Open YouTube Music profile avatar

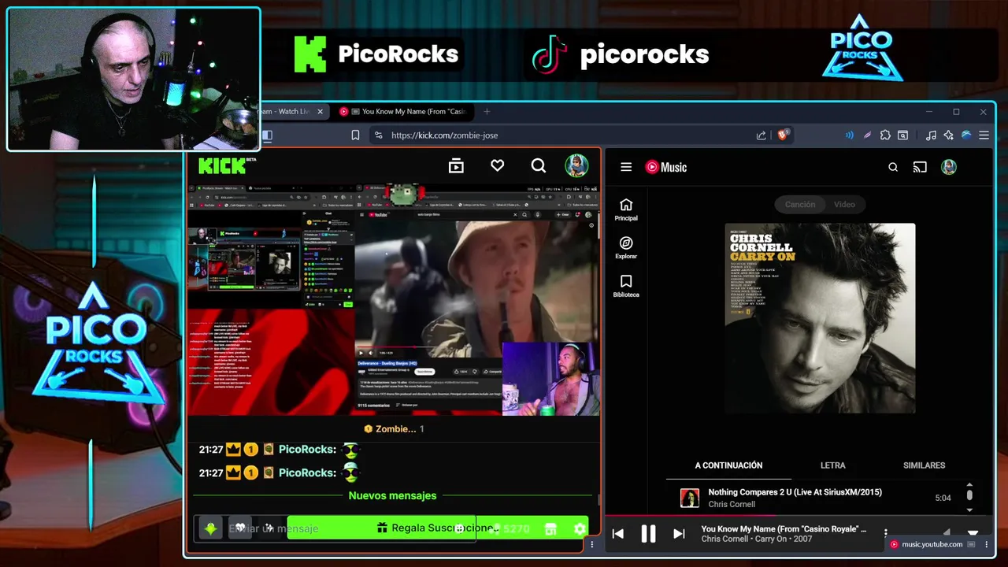click(x=949, y=167)
